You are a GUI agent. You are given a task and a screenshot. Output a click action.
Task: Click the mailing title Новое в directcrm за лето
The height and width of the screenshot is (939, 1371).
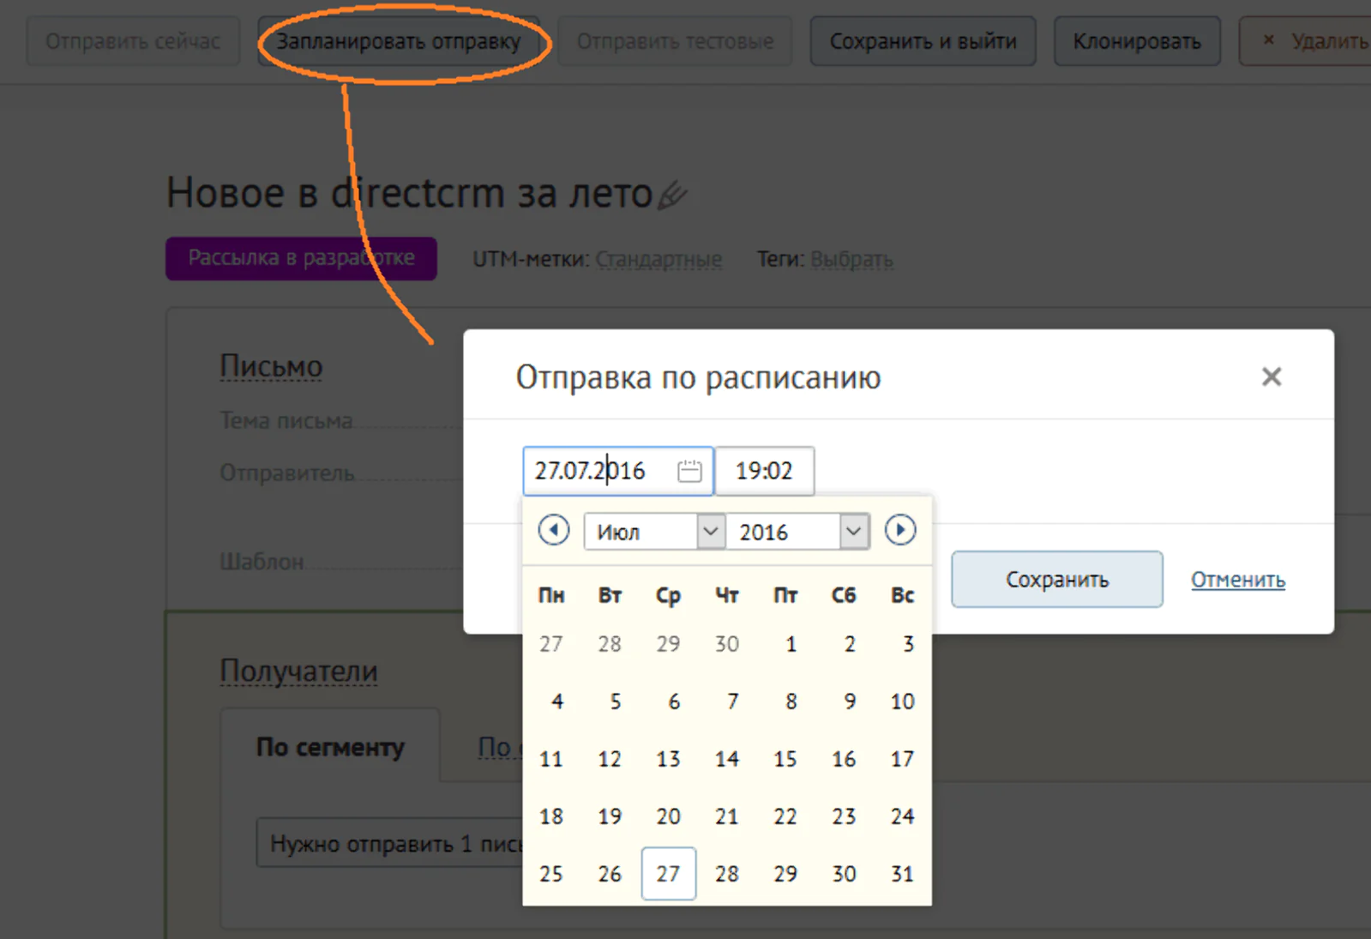(410, 193)
